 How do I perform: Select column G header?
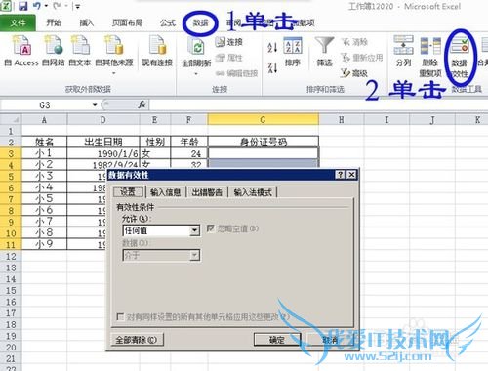click(x=263, y=120)
